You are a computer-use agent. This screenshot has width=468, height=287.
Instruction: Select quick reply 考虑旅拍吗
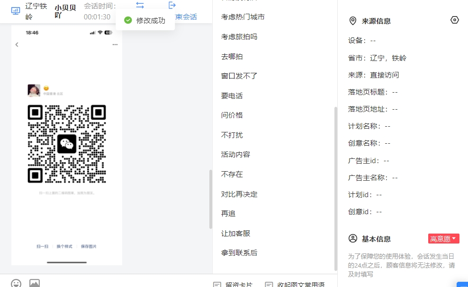239,37
